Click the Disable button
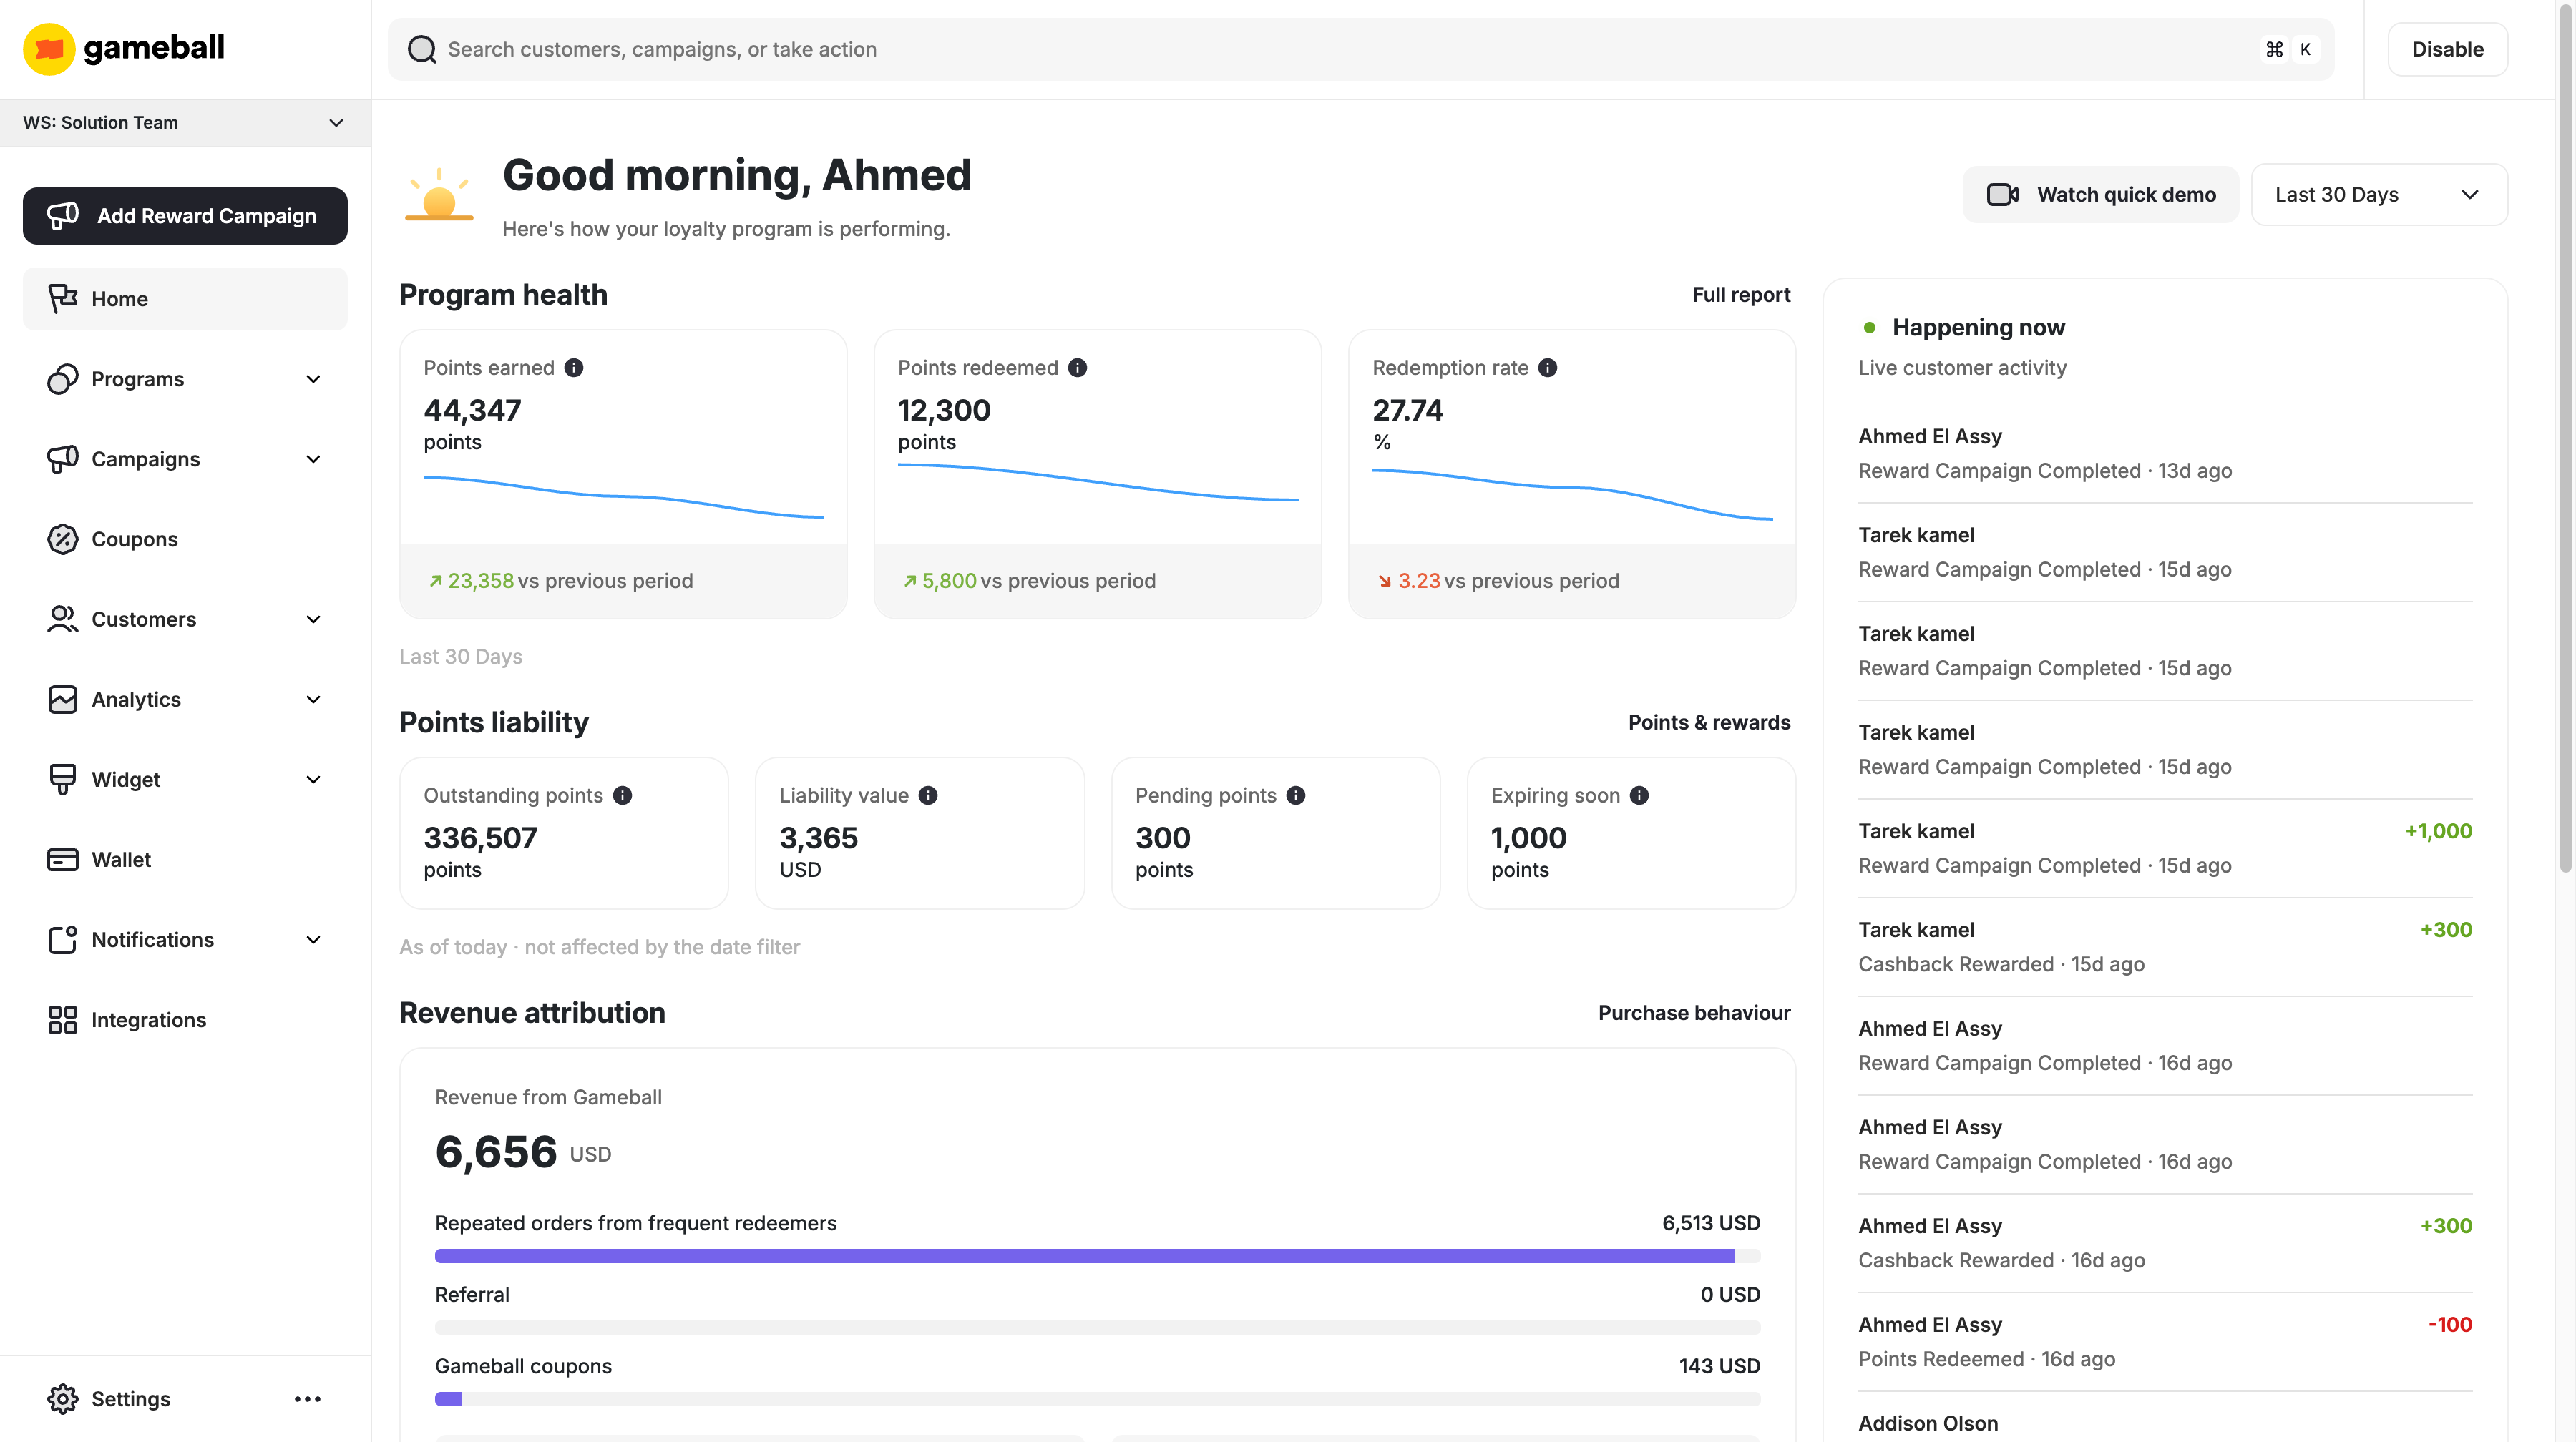Viewport: 2576px width, 1442px height. [2447, 49]
